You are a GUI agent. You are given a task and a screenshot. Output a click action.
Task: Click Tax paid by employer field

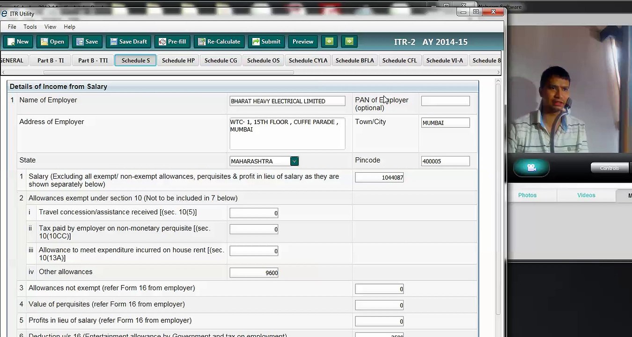[254, 229]
